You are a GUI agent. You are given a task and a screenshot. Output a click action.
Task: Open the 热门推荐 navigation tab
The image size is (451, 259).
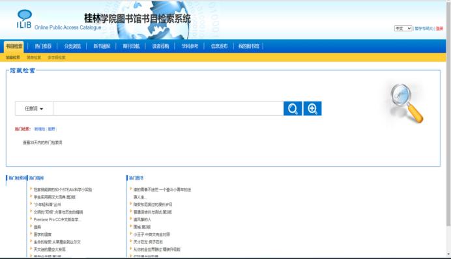pyautogui.click(x=43, y=46)
